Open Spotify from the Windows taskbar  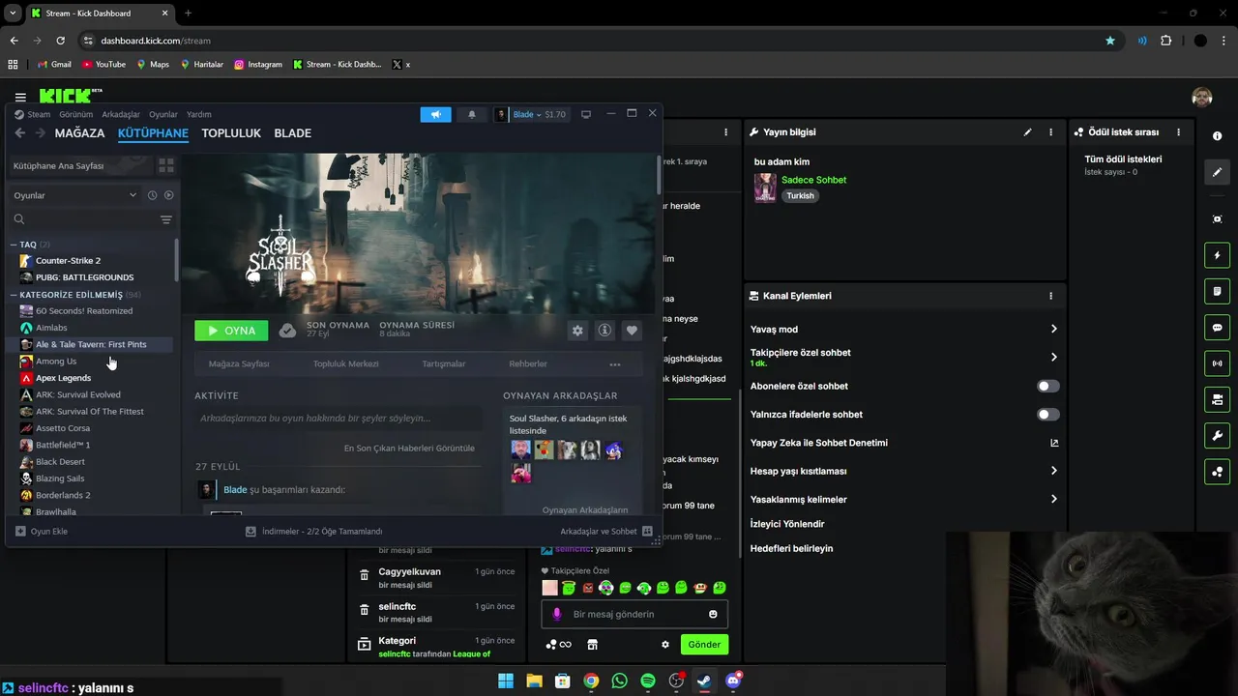click(x=648, y=681)
